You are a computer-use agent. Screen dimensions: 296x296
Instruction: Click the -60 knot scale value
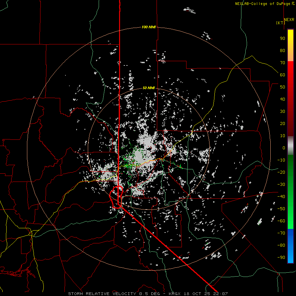coord(281,221)
